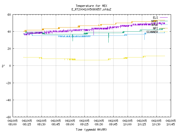Click the x-axis tick '041005 08:00'
The width and height of the screenshot is (176, 132).
(12, 123)
